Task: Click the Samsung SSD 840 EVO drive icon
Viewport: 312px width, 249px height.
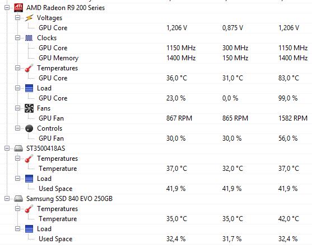Action: pos(18,199)
